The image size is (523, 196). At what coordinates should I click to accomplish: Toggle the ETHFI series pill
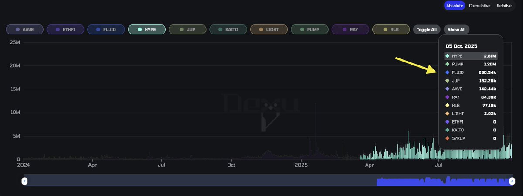coord(65,30)
